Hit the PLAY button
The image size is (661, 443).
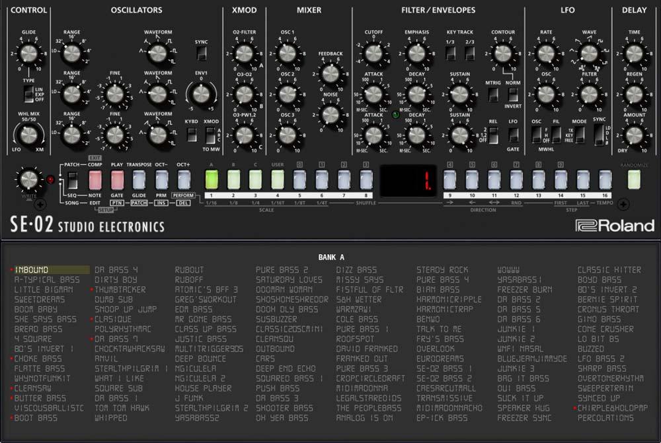tap(117, 180)
